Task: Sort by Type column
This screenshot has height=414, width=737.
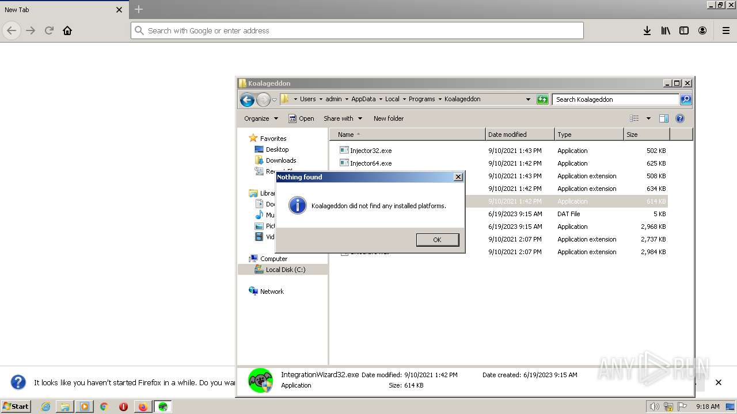Action: (x=589, y=135)
